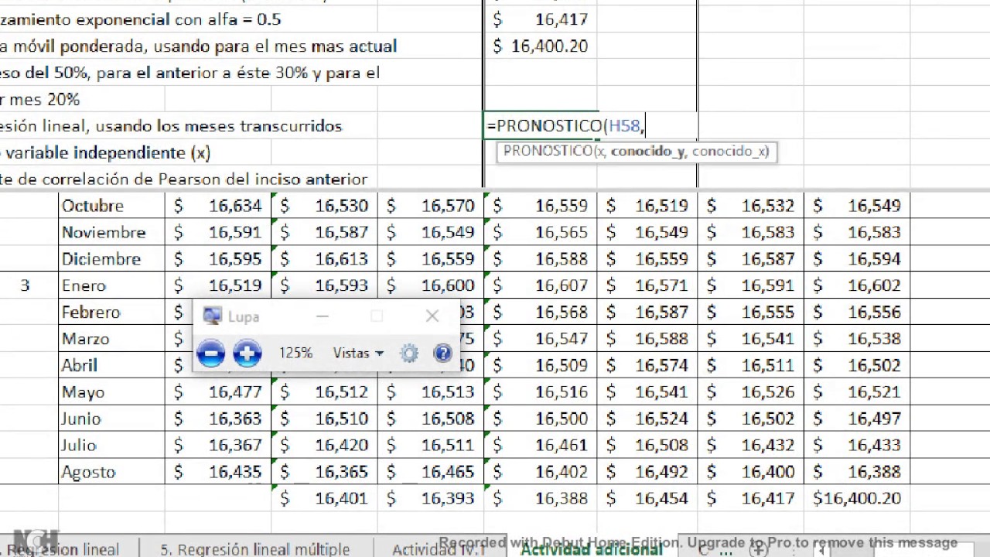This screenshot has width=990, height=557.
Task: Click the 'esión lineal, usando los meses transcurridos' row
Action: point(171,125)
